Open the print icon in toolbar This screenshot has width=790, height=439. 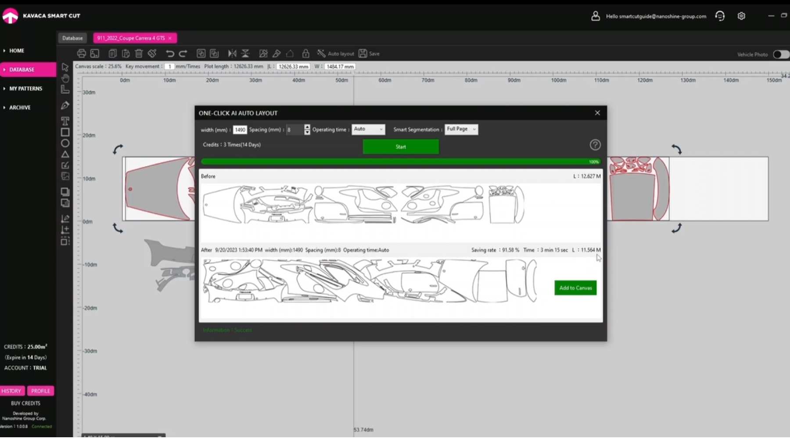click(81, 54)
